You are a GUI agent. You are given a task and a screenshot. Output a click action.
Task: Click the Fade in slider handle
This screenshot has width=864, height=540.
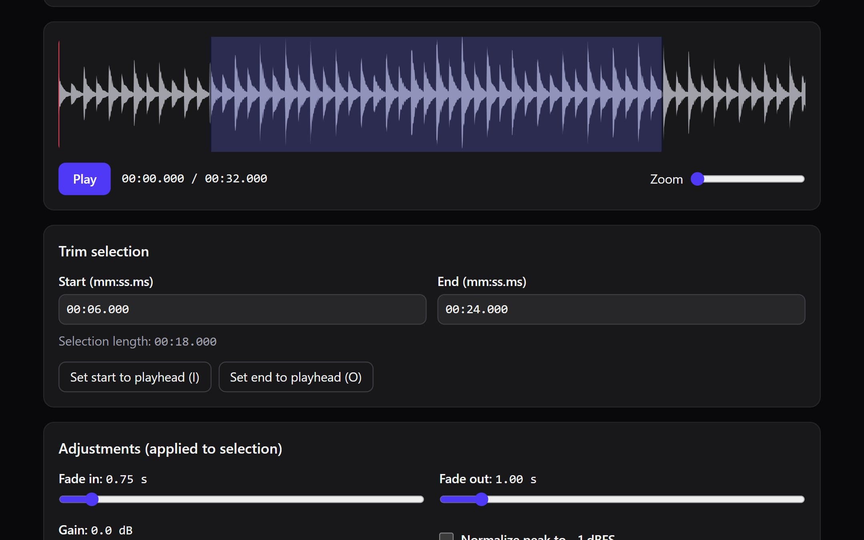tap(92, 499)
